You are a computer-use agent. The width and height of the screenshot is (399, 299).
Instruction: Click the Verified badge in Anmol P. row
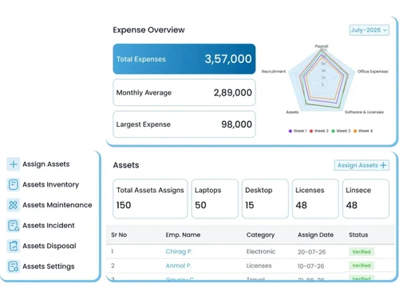pyautogui.click(x=361, y=266)
